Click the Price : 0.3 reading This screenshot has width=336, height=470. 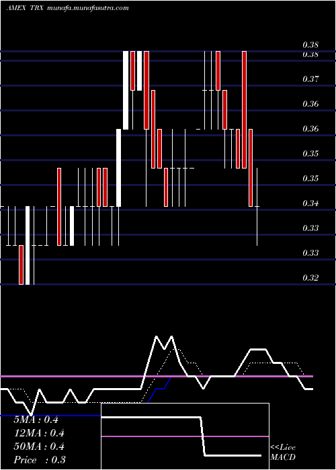click(x=40, y=460)
